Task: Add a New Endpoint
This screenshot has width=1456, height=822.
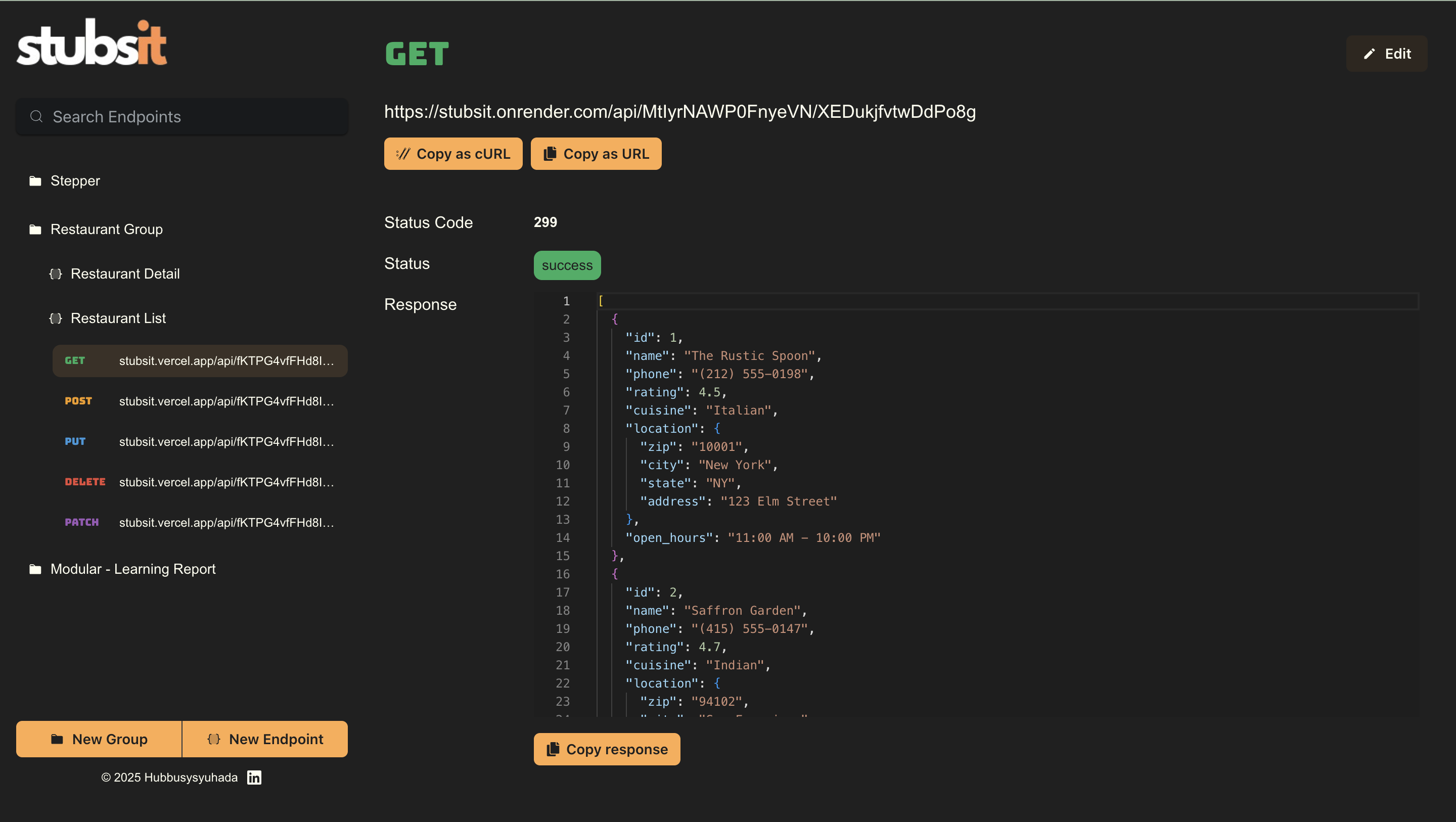Action: (x=265, y=739)
